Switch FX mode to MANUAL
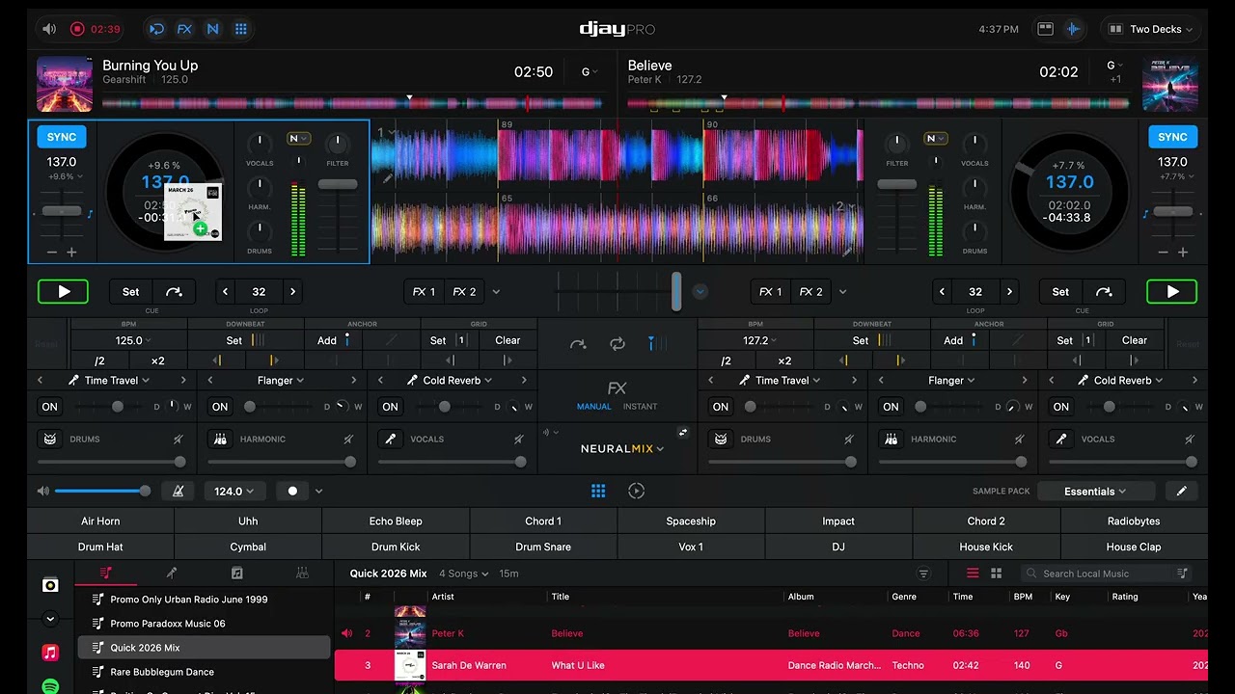The width and height of the screenshot is (1235, 694). point(593,407)
